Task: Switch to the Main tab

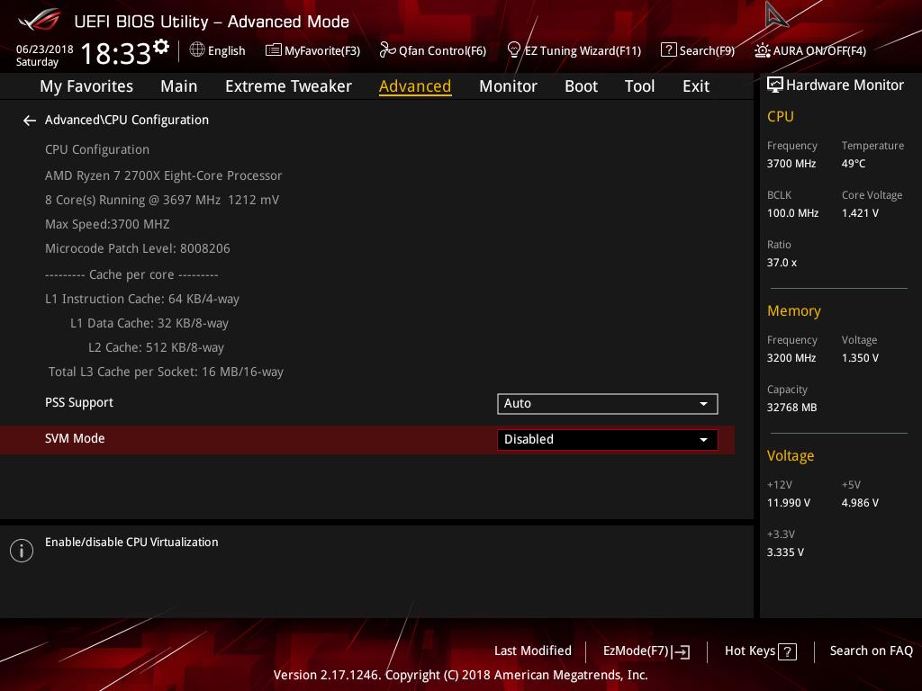Action: click(x=179, y=86)
